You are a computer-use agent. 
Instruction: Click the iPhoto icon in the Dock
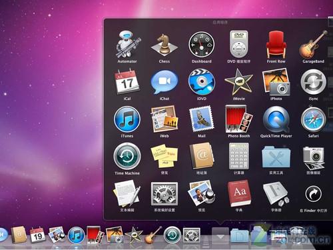(x=115, y=235)
